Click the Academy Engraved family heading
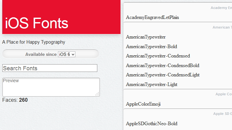Viewport: 232px width, 130px height. click(x=221, y=8)
